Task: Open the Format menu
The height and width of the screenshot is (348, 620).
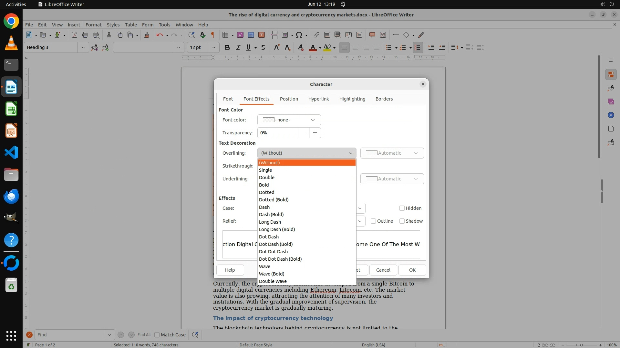Action: (x=93, y=25)
